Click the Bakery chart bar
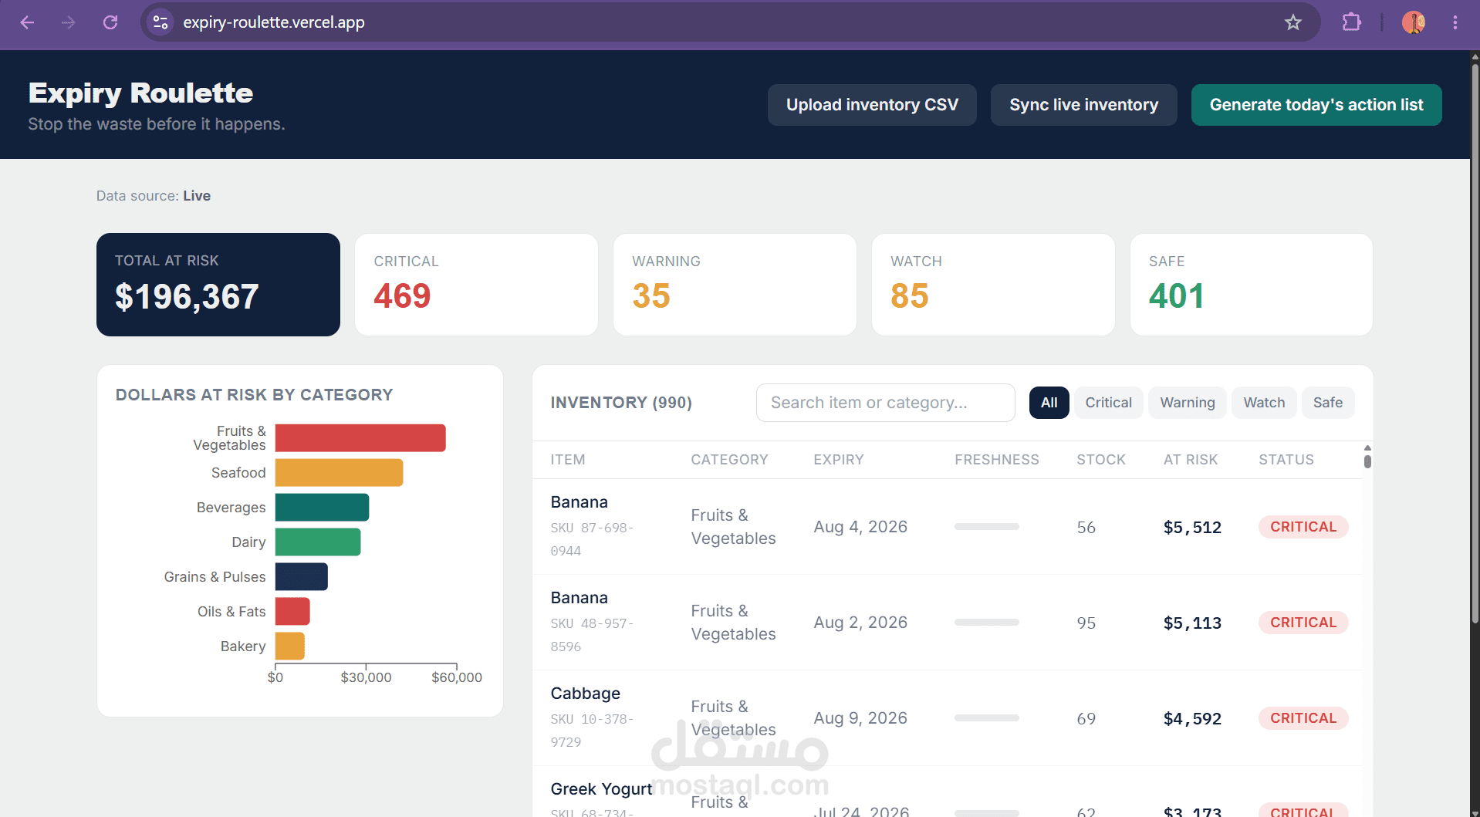This screenshot has width=1480, height=817. (x=290, y=647)
